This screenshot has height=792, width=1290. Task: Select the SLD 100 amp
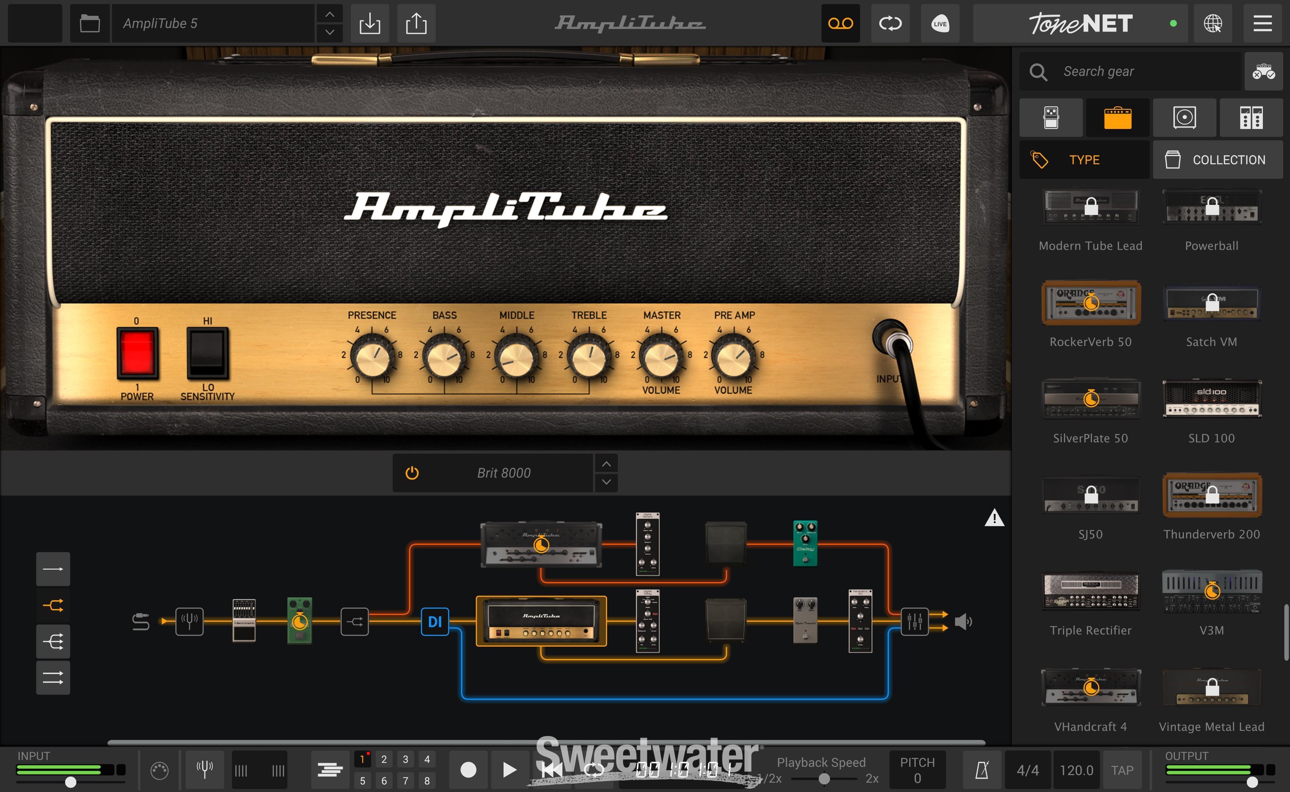(x=1211, y=399)
